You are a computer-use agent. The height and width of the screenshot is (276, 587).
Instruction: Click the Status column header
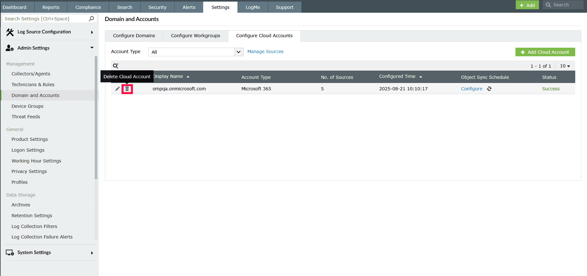point(549,77)
